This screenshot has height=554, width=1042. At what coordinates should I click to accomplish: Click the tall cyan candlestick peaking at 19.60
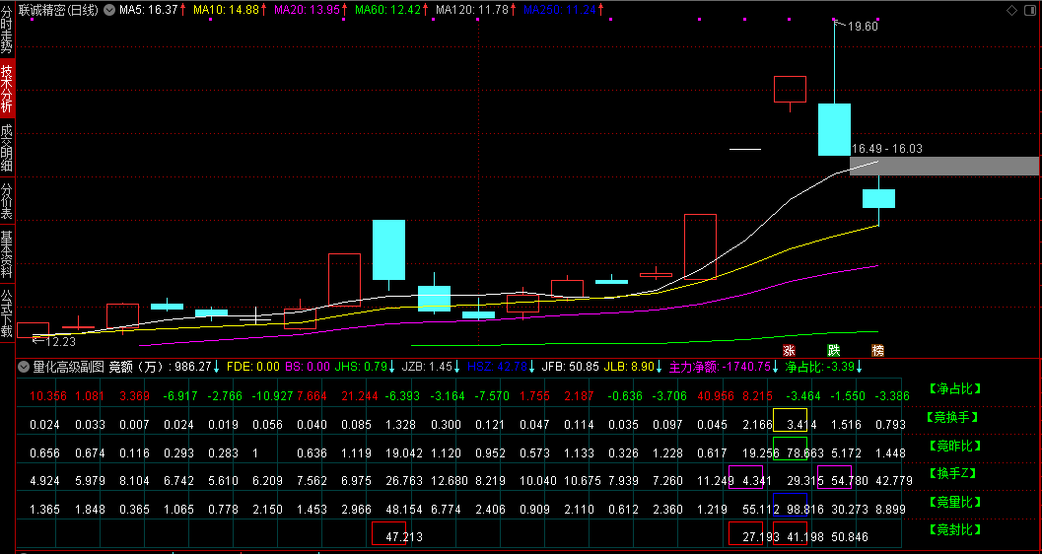[x=834, y=129]
